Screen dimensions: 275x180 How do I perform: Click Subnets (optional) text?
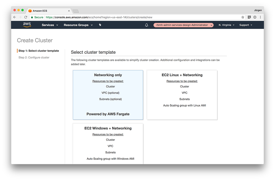[x=111, y=99]
